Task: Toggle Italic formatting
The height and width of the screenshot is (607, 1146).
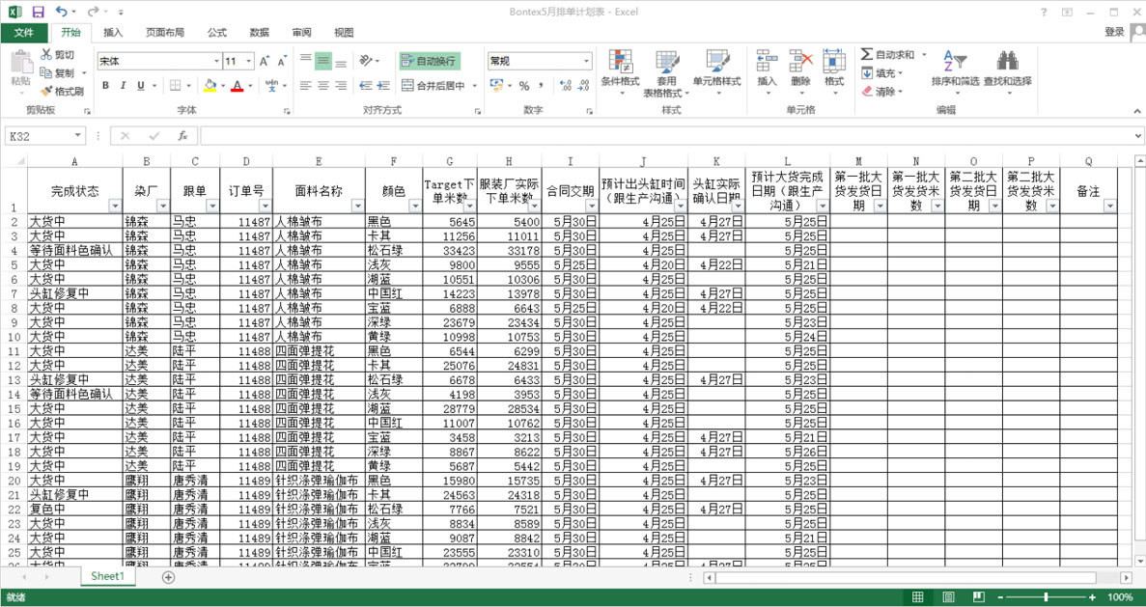Action: 123,86
